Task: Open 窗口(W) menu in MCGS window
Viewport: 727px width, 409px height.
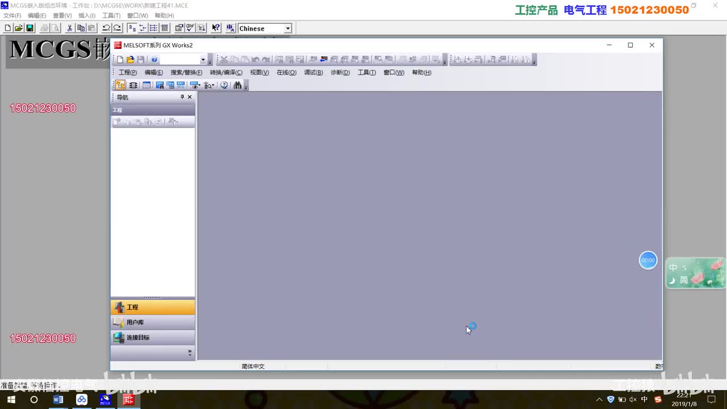Action: coord(137,15)
